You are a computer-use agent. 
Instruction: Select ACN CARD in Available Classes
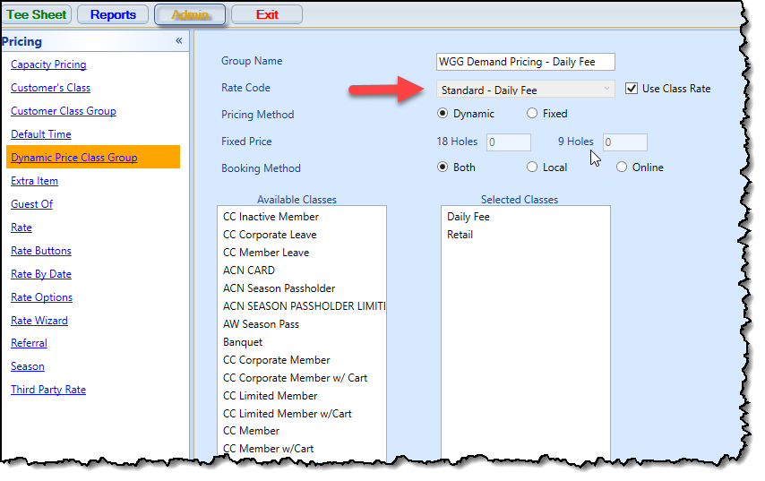249,271
